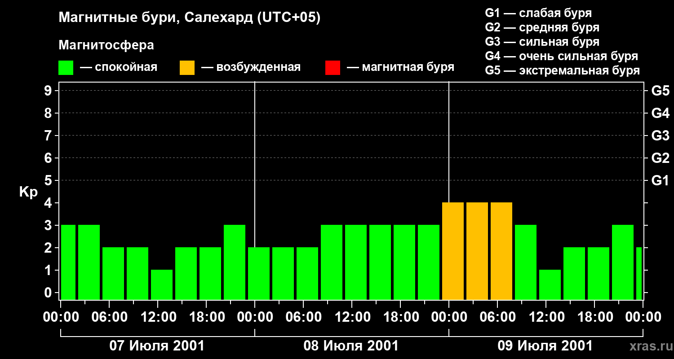
Task: Click the first orange Kp 4 bar
Action: point(453,251)
